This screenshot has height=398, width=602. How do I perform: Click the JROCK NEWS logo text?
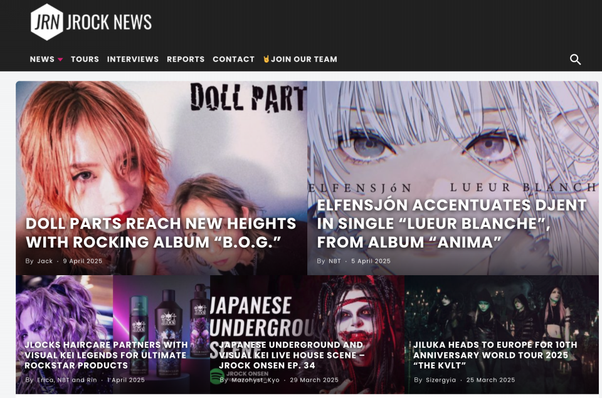(x=109, y=23)
